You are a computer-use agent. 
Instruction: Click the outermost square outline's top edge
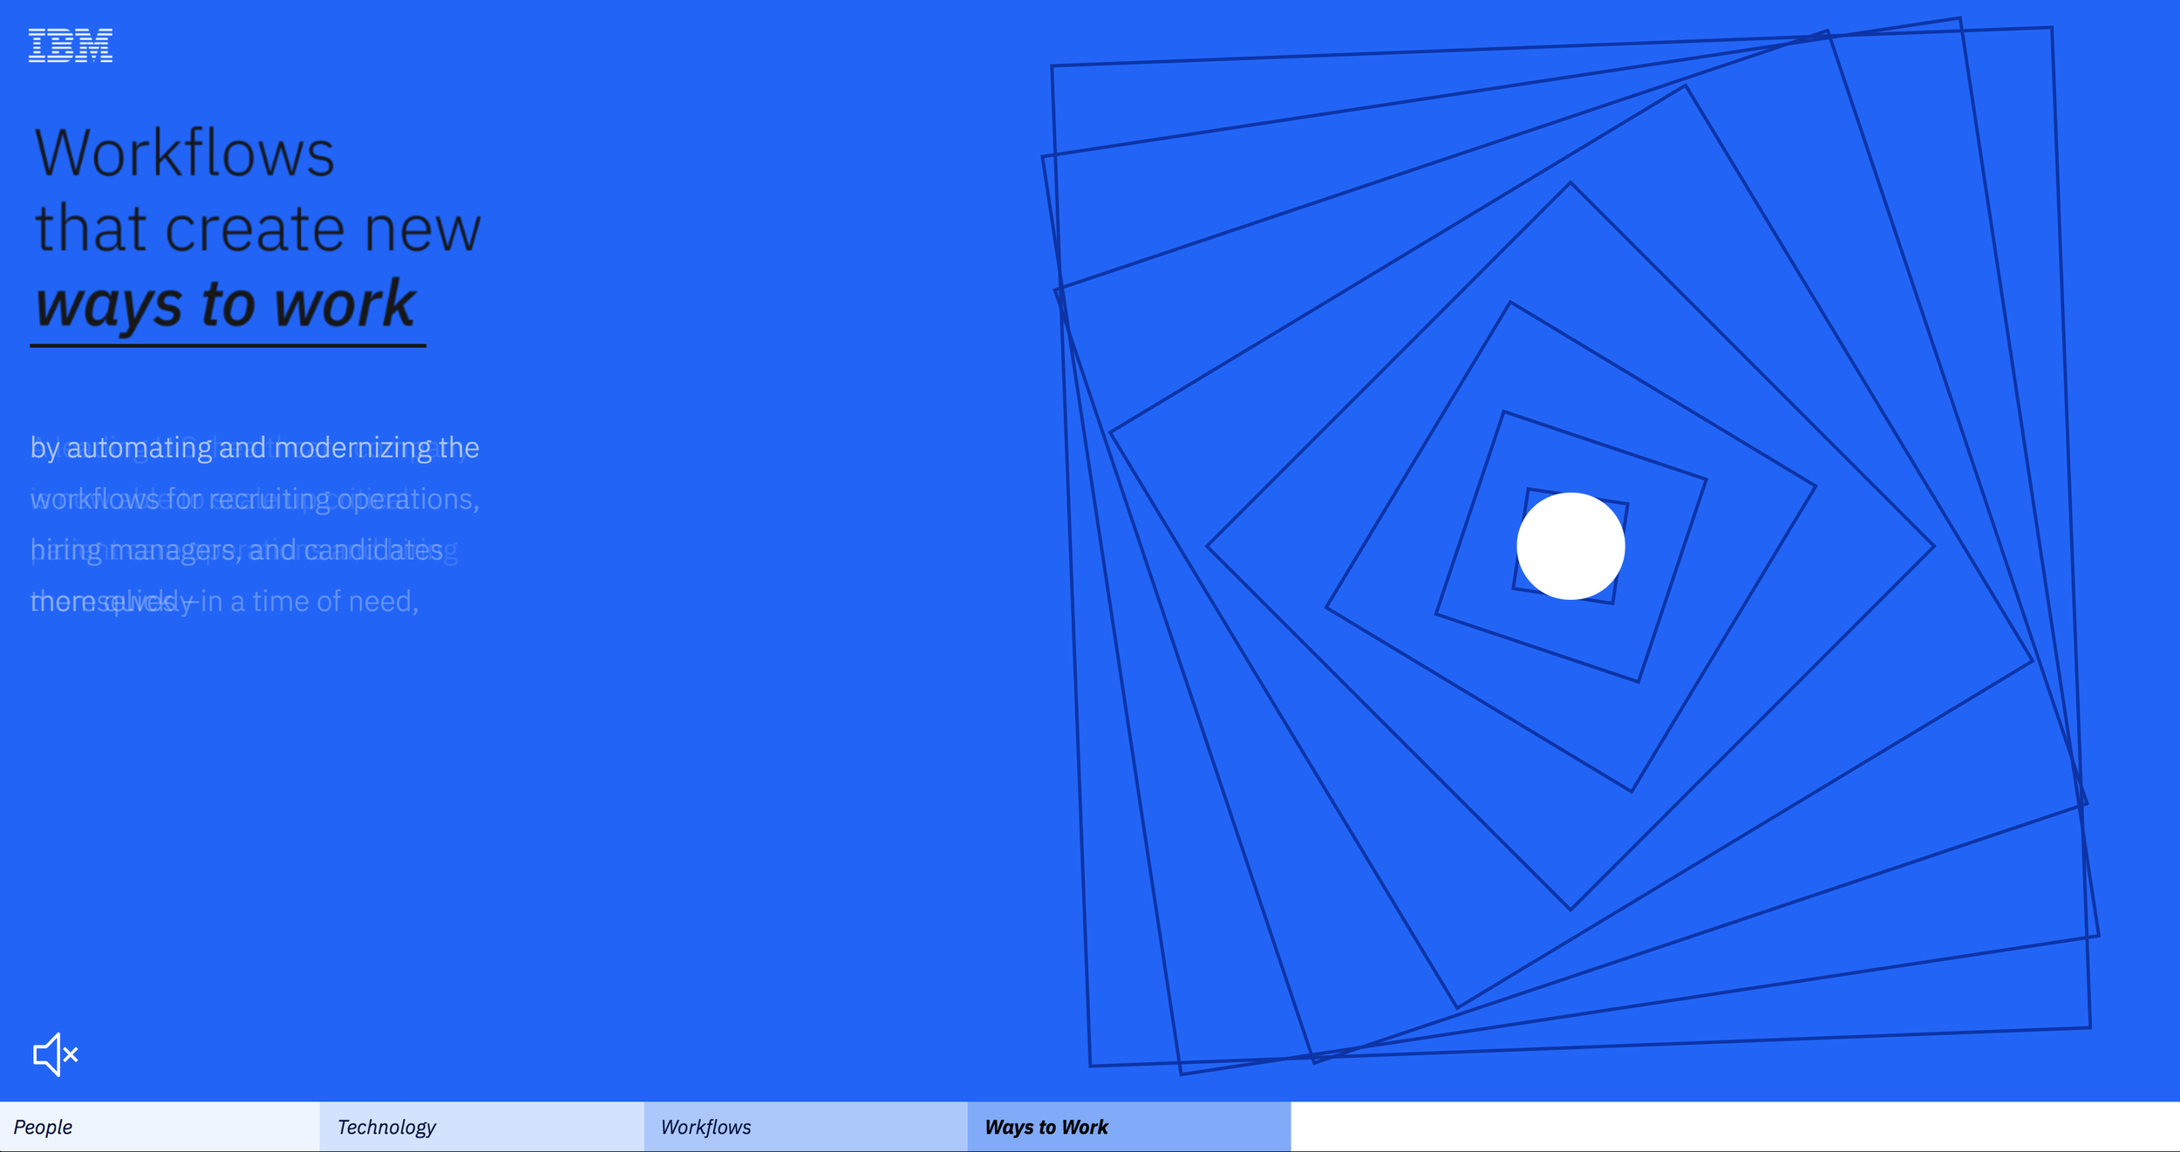coord(1552,46)
